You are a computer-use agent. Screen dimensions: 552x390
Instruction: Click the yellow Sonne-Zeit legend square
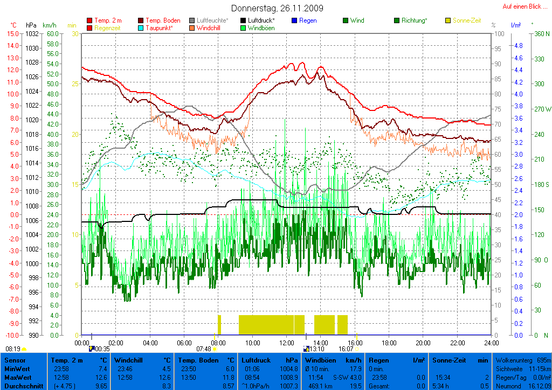pyautogui.click(x=448, y=20)
